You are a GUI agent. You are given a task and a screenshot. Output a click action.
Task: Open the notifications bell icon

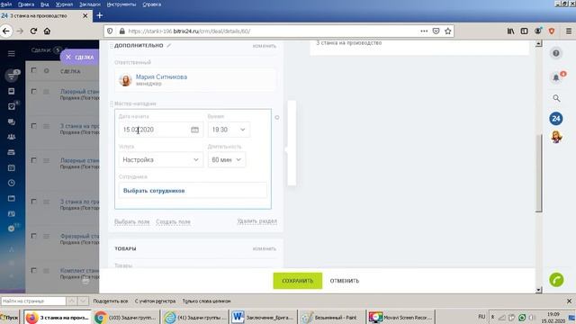[x=556, y=77]
